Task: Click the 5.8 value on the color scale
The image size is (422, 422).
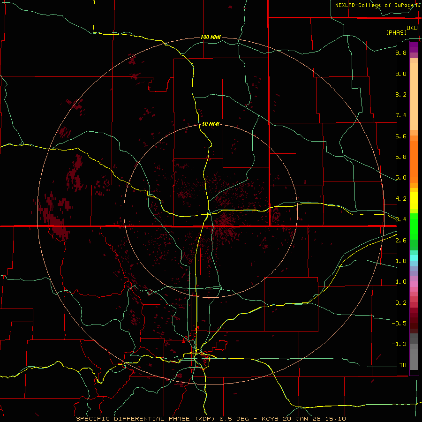Action: [401, 157]
